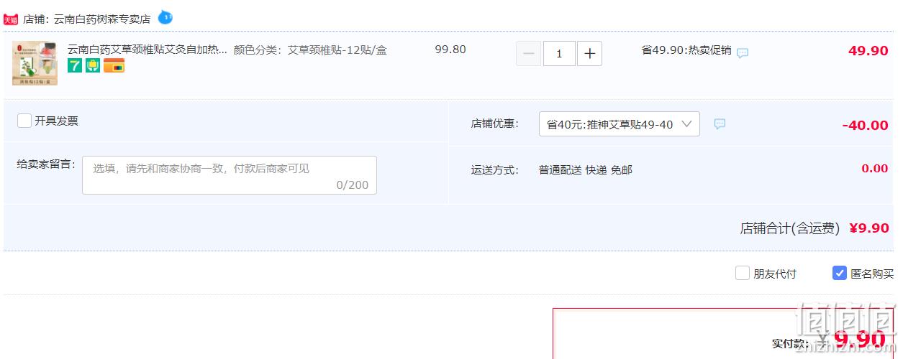
Task: Decrease quantity with the minus button
Action: (529, 54)
